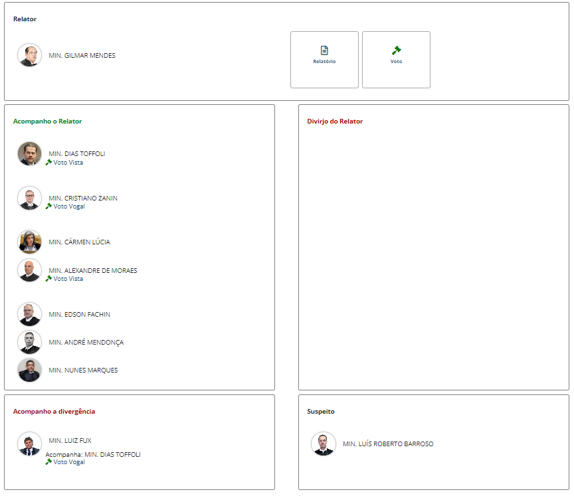The width and height of the screenshot is (574, 496).
Task: Open the Relatório document button
Action: click(324, 60)
